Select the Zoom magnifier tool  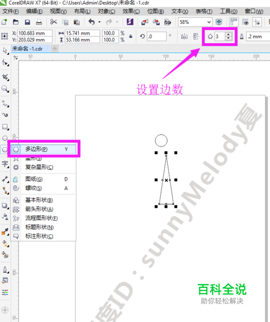pos(5,89)
